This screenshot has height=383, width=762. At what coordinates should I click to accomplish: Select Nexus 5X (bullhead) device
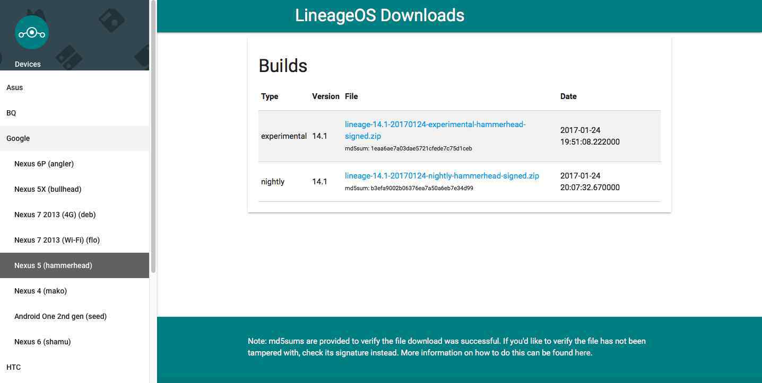point(74,189)
